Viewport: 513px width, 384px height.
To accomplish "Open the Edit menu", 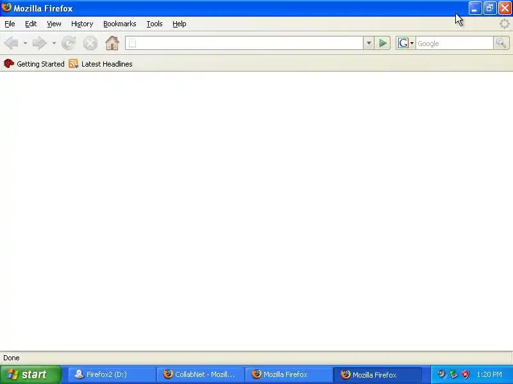I will [31, 24].
